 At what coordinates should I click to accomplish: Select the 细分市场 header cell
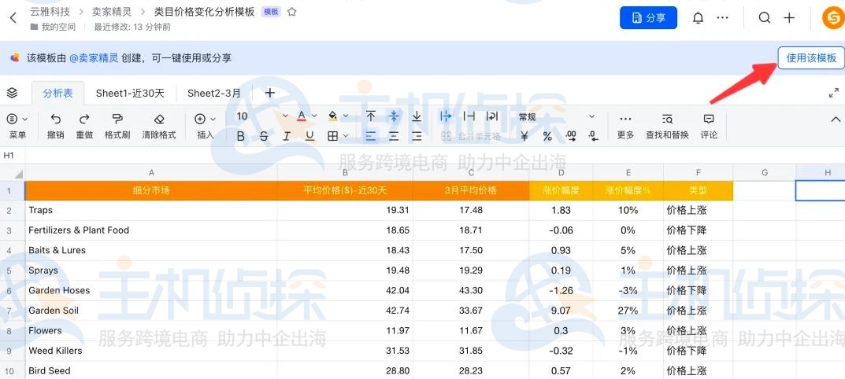pos(151,190)
